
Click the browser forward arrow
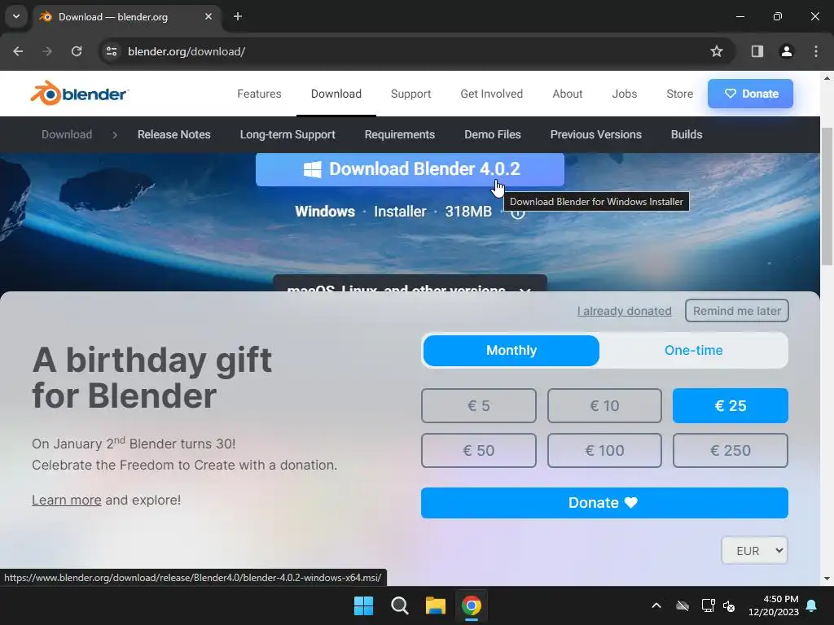(47, 51)
